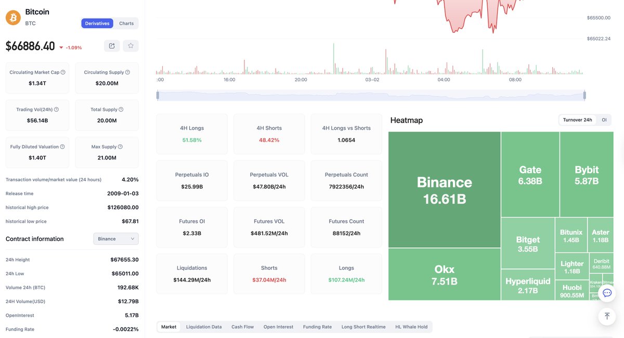The image size is (624, 338).
Task: Click the info icon beside Trading Vol(24h)
Action: click(57, 109)
